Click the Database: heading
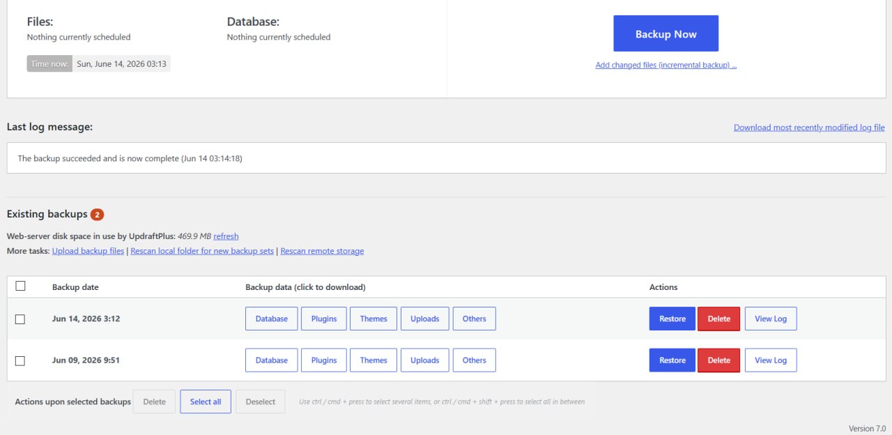 click(253, 22)
